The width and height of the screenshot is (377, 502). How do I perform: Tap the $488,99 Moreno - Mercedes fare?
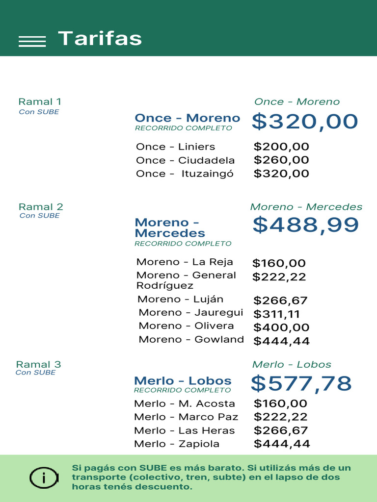[306, 225]
